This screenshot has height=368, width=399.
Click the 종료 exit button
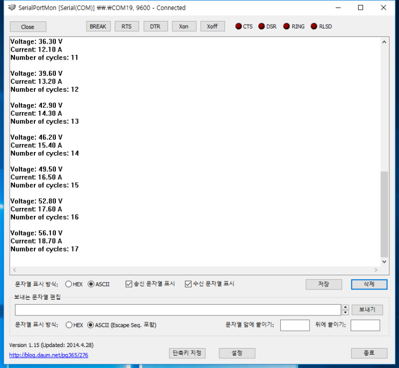369,353
